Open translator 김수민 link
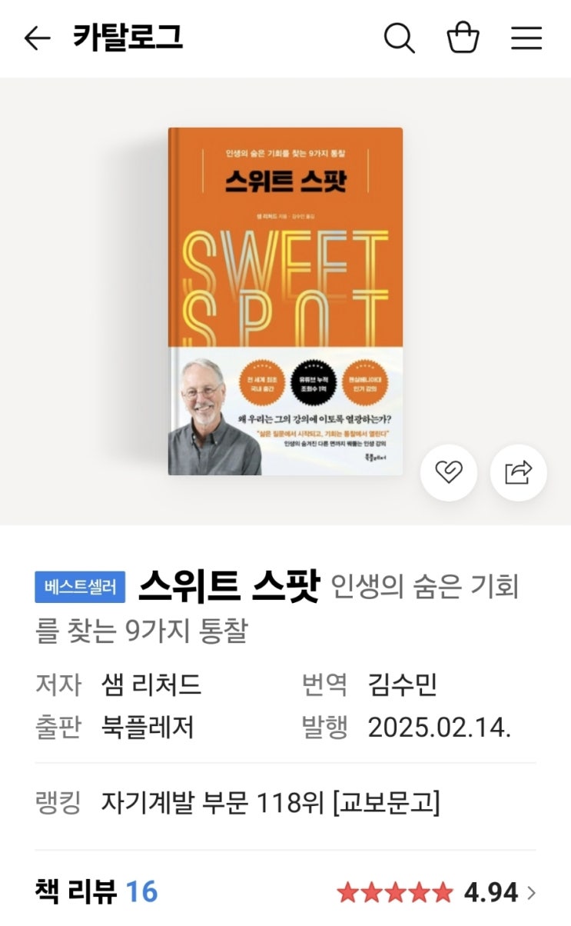The image size is (571, 926). (403, 684)
